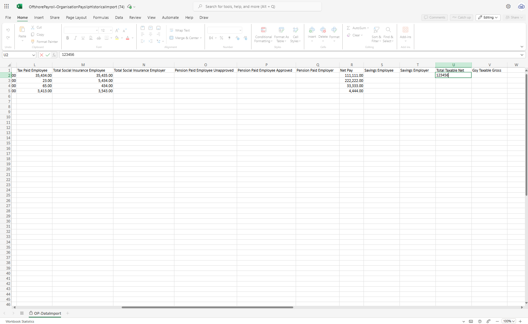Open the File menu

click(8, 17)
